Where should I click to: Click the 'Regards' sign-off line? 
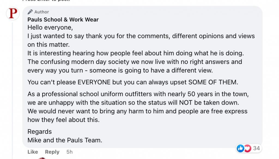40,132
